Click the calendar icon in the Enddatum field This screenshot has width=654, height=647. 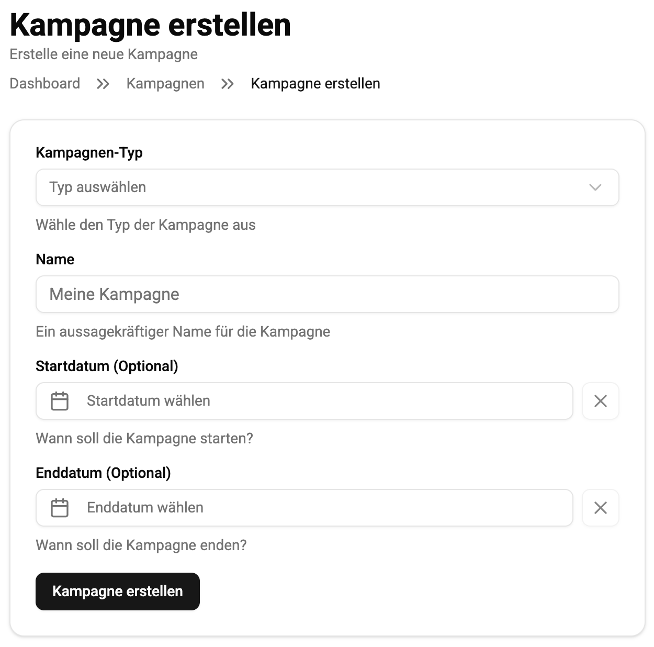click(x=60, y=508)
